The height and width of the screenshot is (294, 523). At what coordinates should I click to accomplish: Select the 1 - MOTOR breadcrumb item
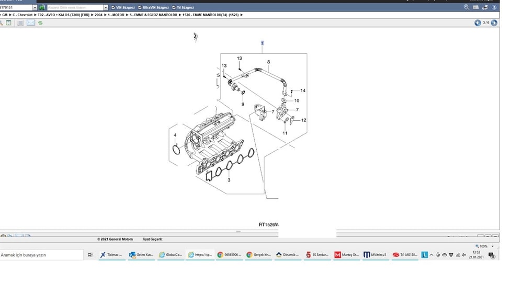point(116,15)
